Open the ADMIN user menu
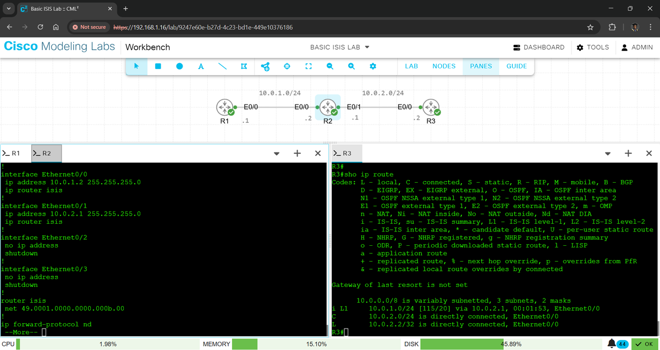The image size is (660, 350). 637,47
